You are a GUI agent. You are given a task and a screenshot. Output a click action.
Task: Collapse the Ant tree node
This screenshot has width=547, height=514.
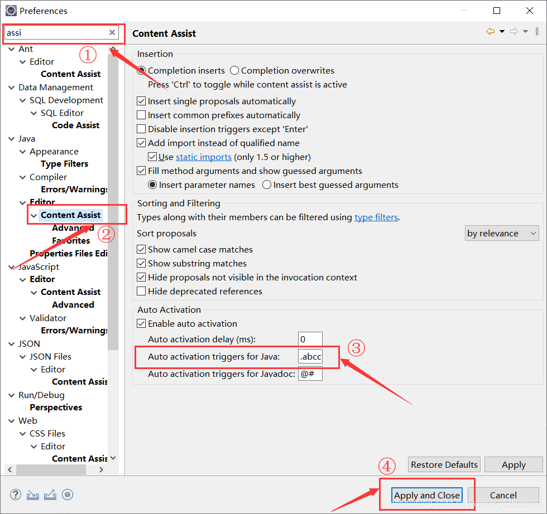[x=12, y=49]
